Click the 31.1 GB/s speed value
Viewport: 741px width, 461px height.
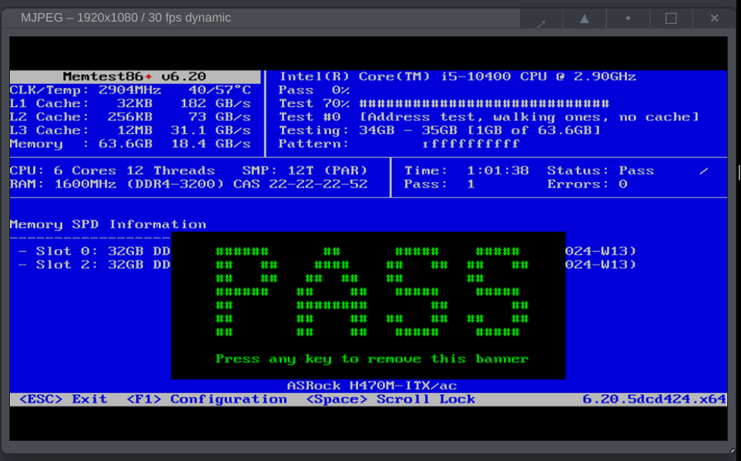(x=211, y=130)
